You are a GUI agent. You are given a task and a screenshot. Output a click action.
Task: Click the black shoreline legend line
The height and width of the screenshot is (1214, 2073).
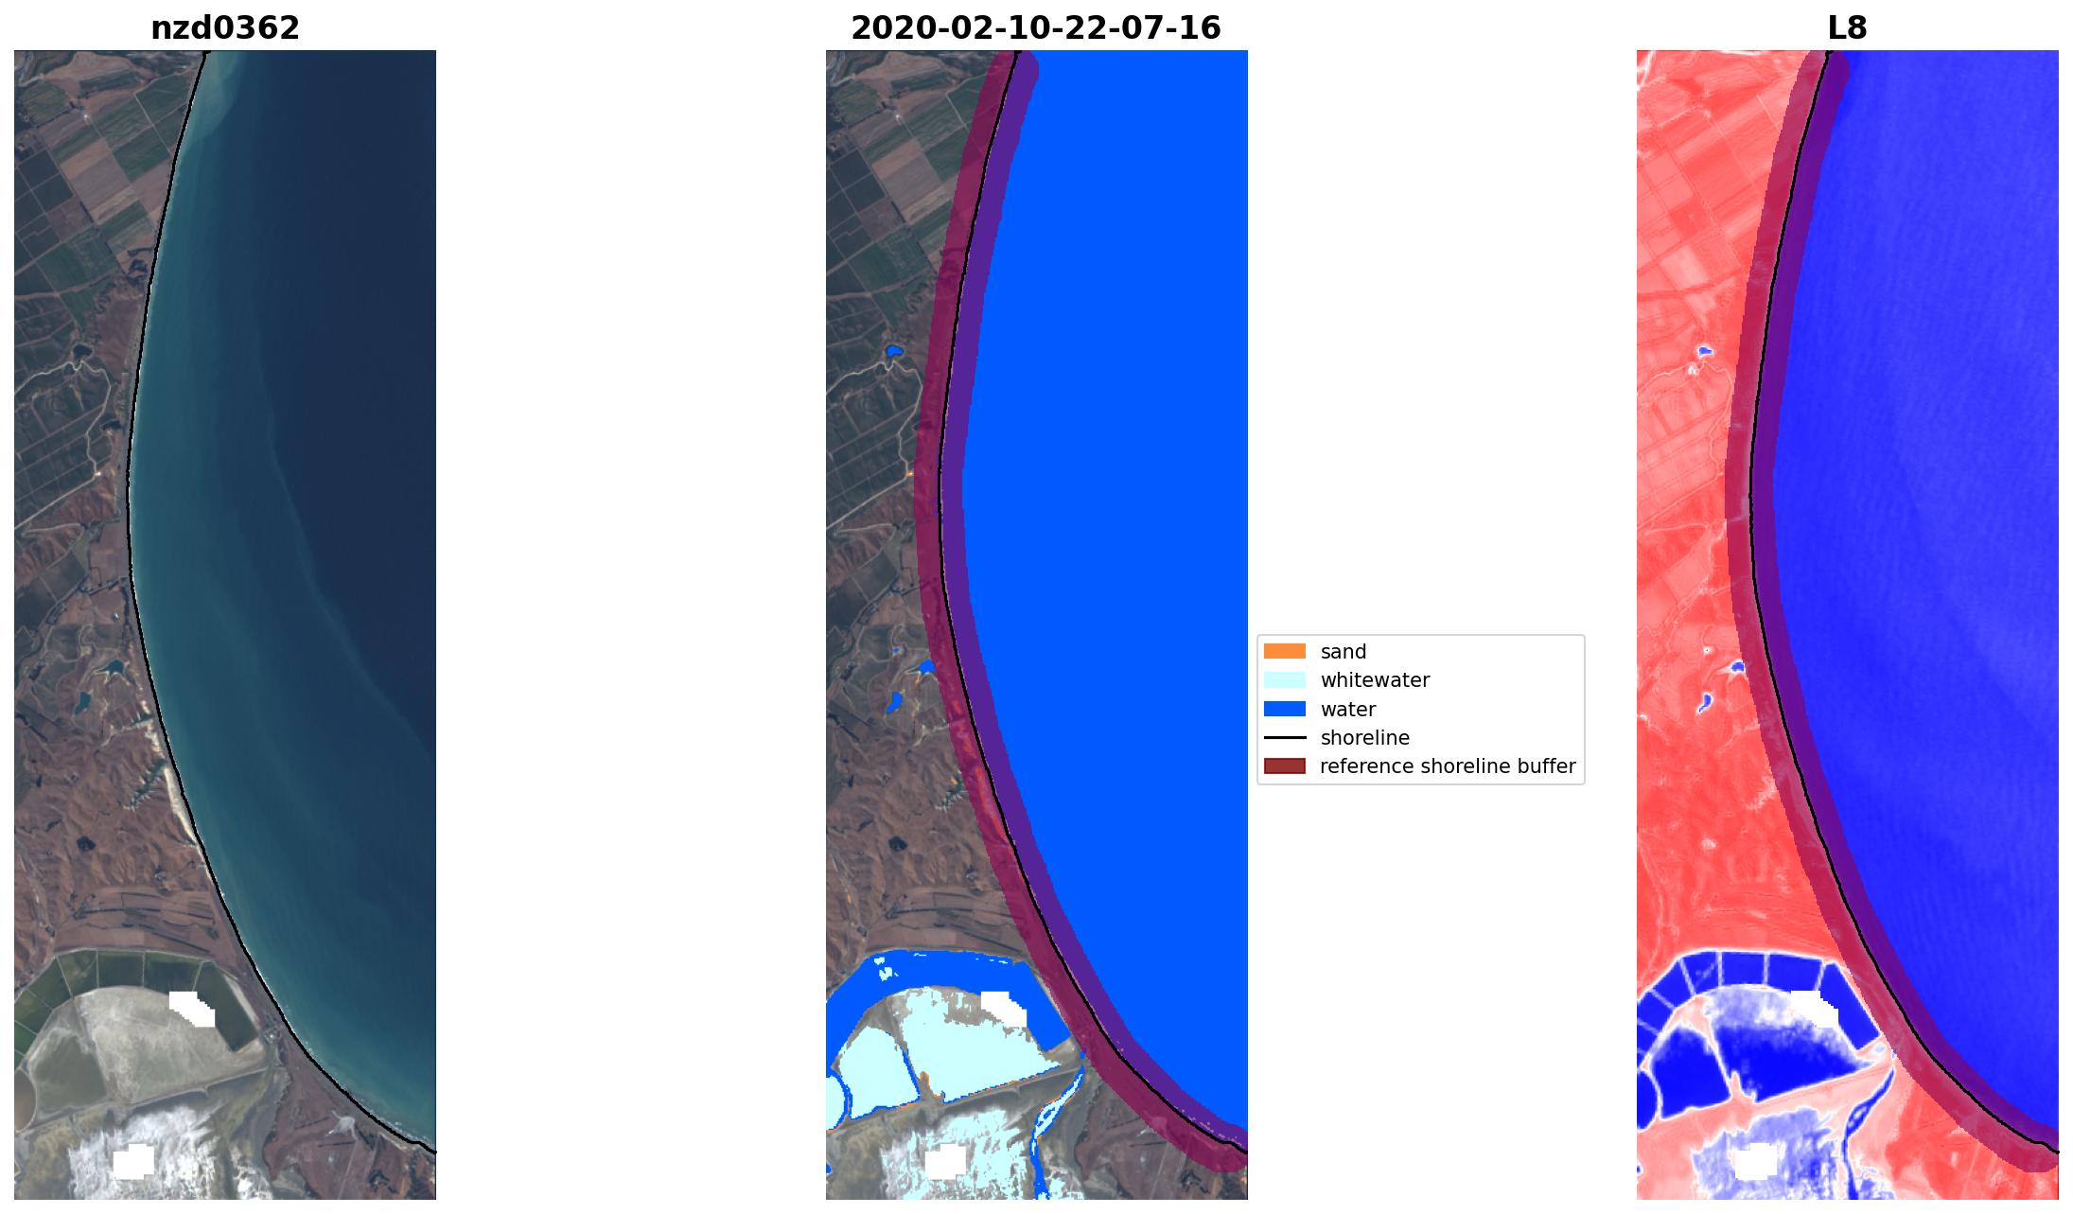click(1284, 738)
